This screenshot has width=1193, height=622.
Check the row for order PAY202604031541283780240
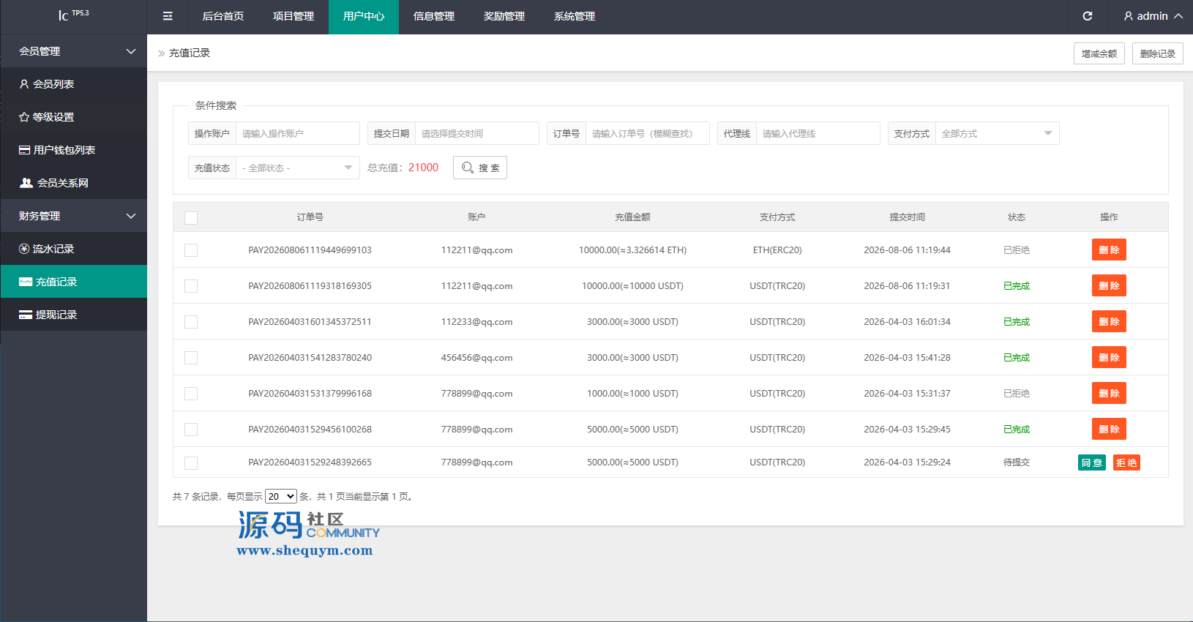(191, 358)
